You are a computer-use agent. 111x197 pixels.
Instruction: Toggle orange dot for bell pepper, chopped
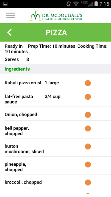(88, 128)
